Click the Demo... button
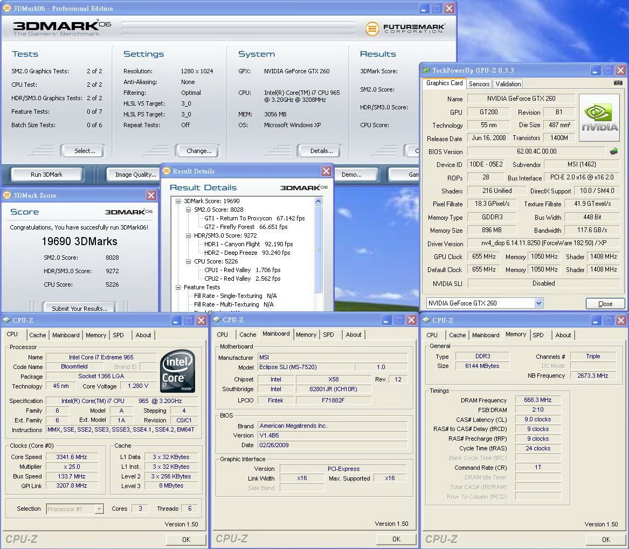629x549 pixels. 355,175
